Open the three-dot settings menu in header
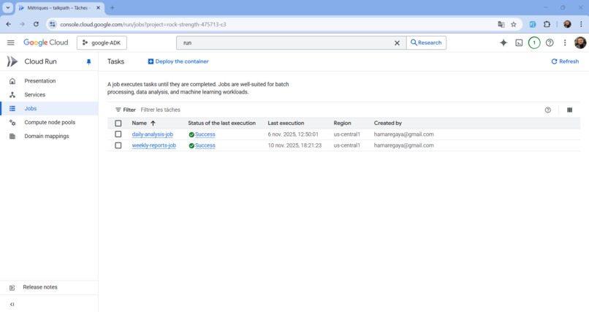The width and height of the screenshot is (589, 312). [565, 43]
